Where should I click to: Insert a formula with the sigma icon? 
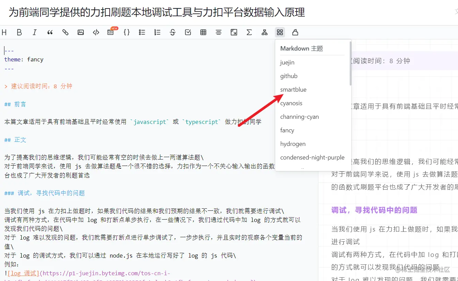249,32
